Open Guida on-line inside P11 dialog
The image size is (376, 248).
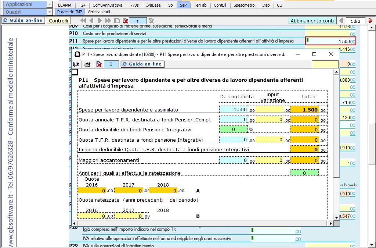click(142, 64)
